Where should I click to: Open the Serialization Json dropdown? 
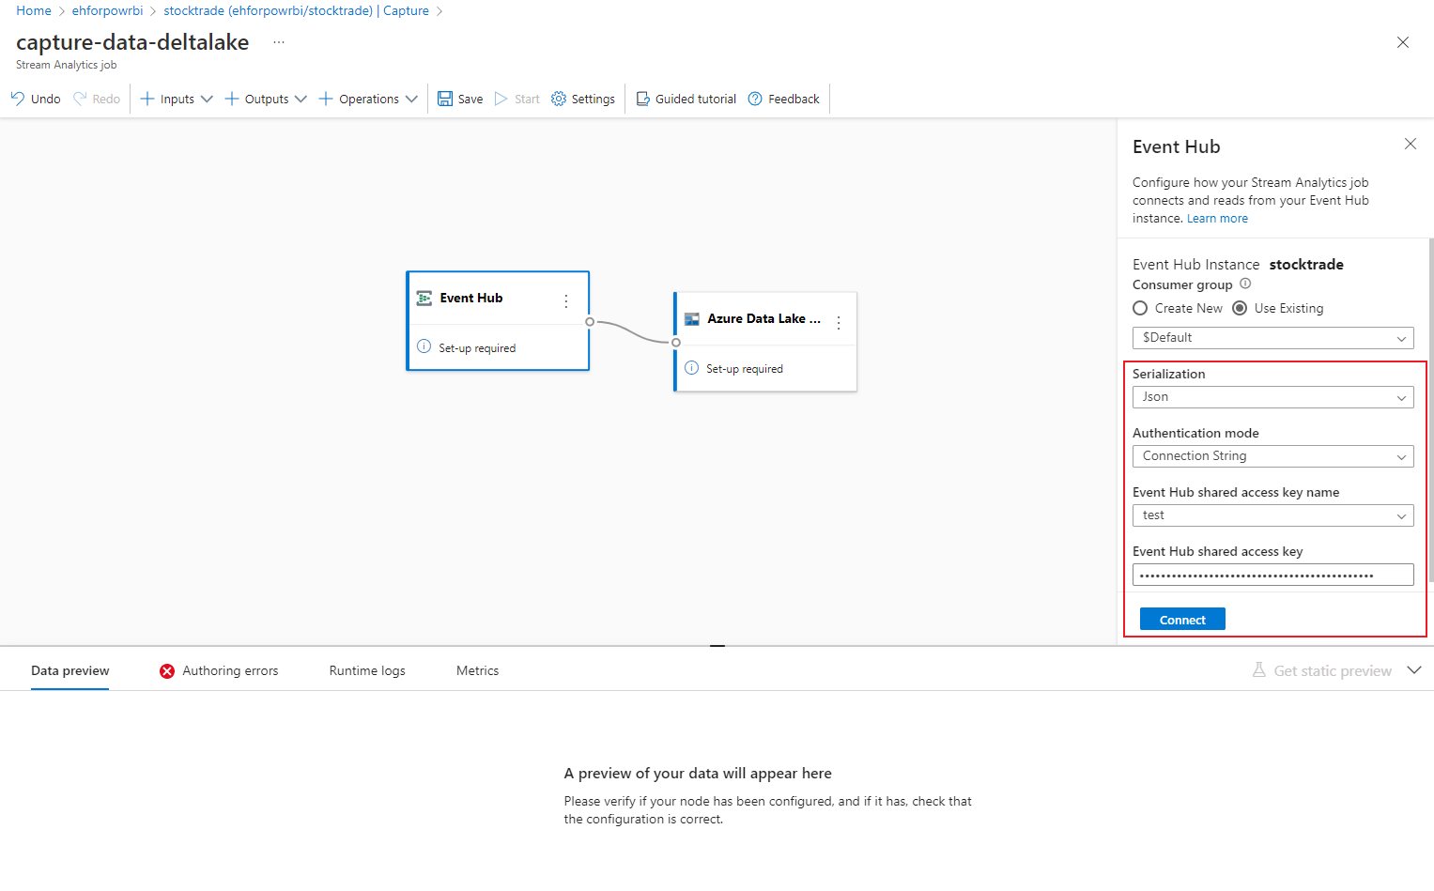tap(1272, 397)
